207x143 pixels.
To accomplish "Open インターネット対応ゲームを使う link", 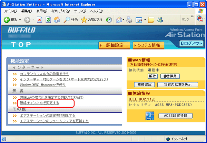I will (x=64, y=79).
